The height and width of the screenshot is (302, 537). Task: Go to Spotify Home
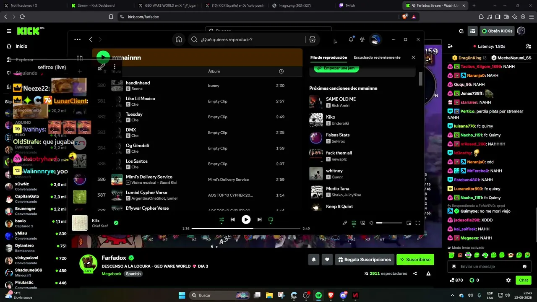(x=179, y=39)
